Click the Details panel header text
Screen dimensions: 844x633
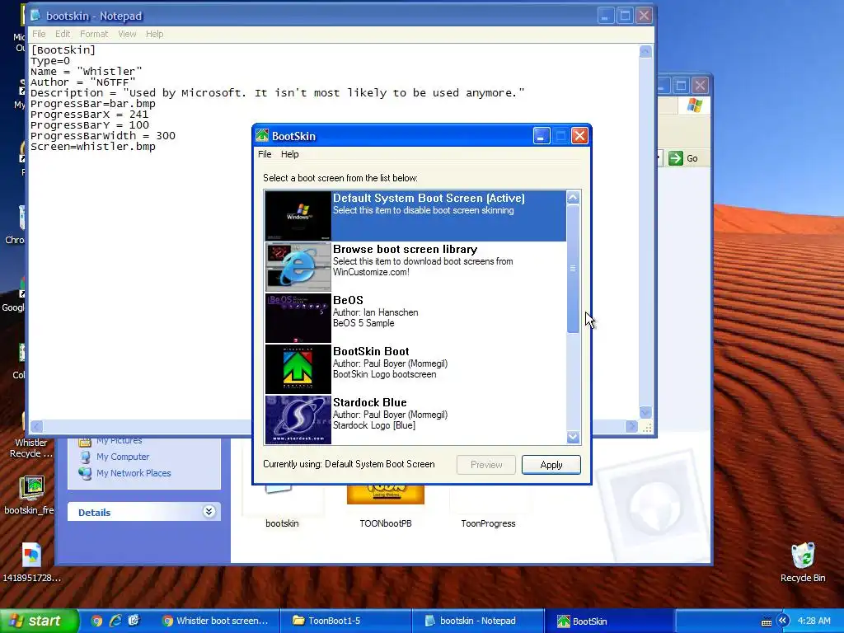[x=94, y=513]
